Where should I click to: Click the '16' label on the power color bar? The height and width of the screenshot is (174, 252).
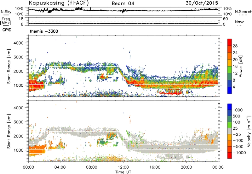[x=235, y=67]
